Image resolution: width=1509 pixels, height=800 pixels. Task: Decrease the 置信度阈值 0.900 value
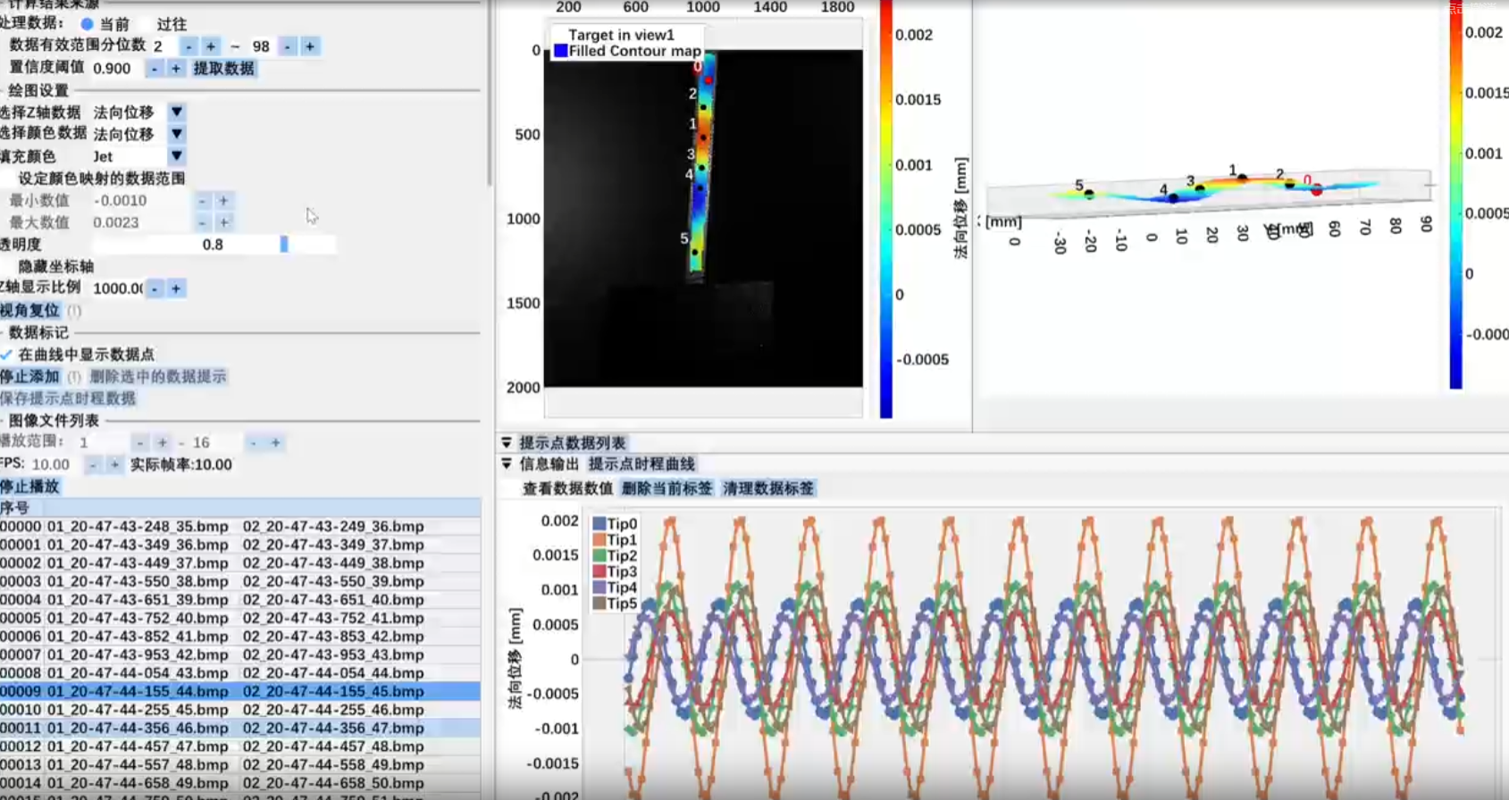[x=155, y=69]
